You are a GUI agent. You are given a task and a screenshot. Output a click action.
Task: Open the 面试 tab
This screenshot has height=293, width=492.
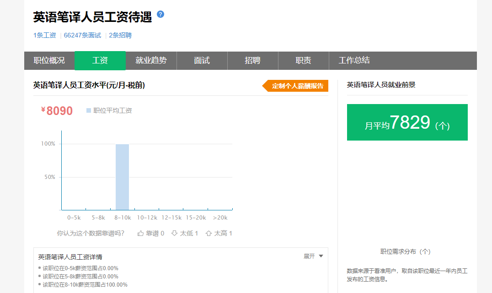(202, 61)
